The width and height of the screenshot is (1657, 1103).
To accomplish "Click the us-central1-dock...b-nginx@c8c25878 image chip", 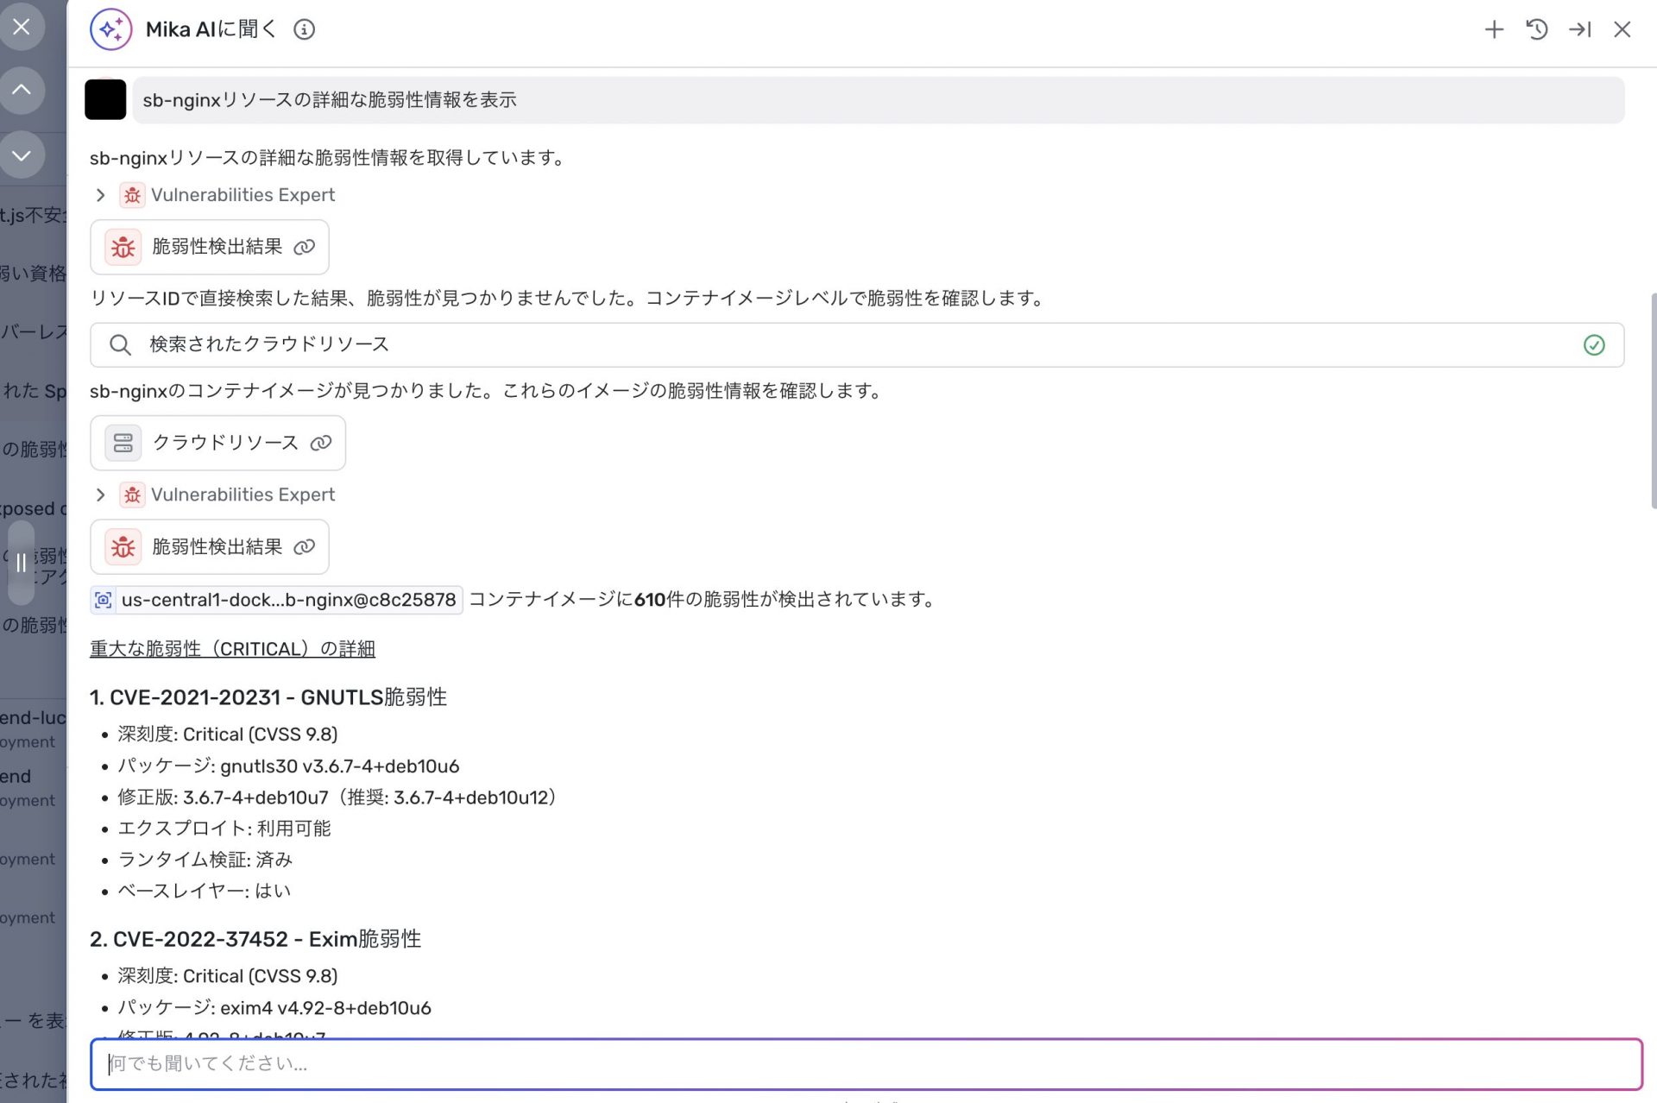I will click(276, 600).
